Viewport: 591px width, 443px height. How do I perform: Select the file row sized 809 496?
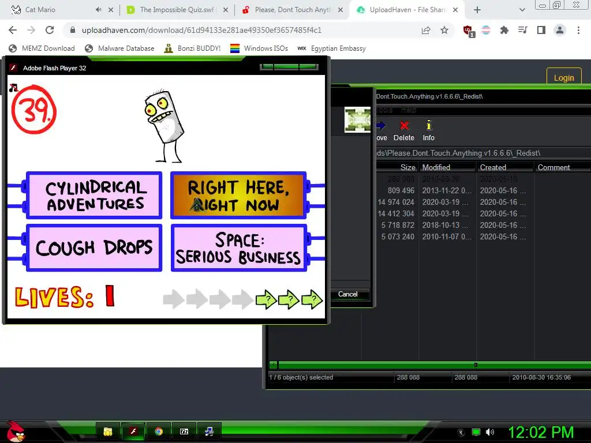coord(483,190)
